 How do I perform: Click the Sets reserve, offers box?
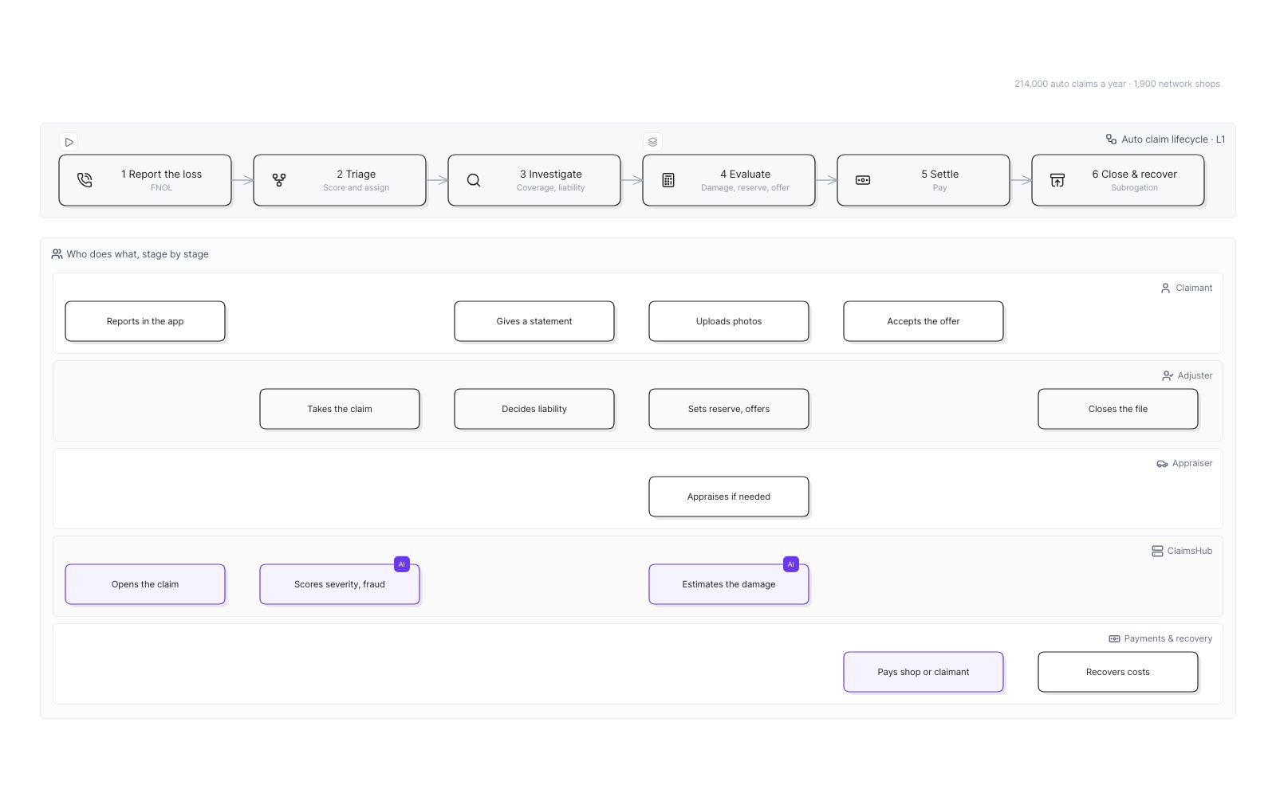[x=729, y=409]
